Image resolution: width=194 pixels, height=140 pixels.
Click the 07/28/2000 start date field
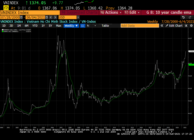pyautogui.click(x=10, y=17)
